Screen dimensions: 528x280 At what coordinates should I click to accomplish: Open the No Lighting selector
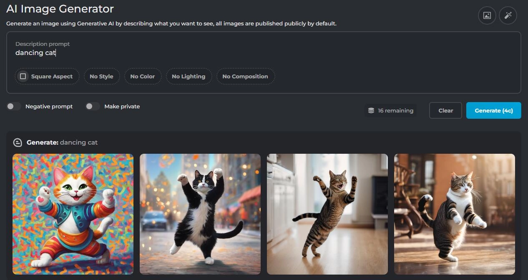tap(189, 76)
